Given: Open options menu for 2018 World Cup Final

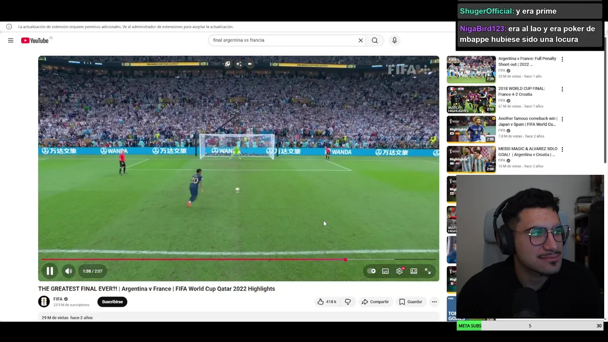Looking at the screenshot, I should pyautogui.click(x=562, y=89).
